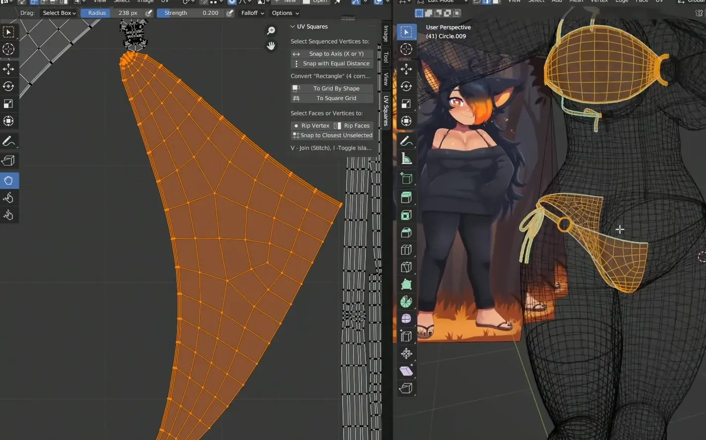Activate the Loop Cut tool

[x=406, y=250]
